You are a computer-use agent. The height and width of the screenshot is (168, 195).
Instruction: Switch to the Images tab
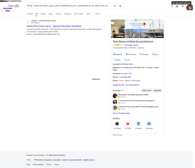[x=43, y=14]
